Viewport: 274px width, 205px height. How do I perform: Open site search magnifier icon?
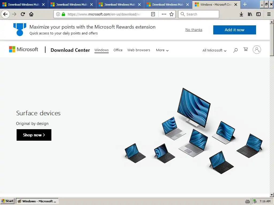click(235, 50)
